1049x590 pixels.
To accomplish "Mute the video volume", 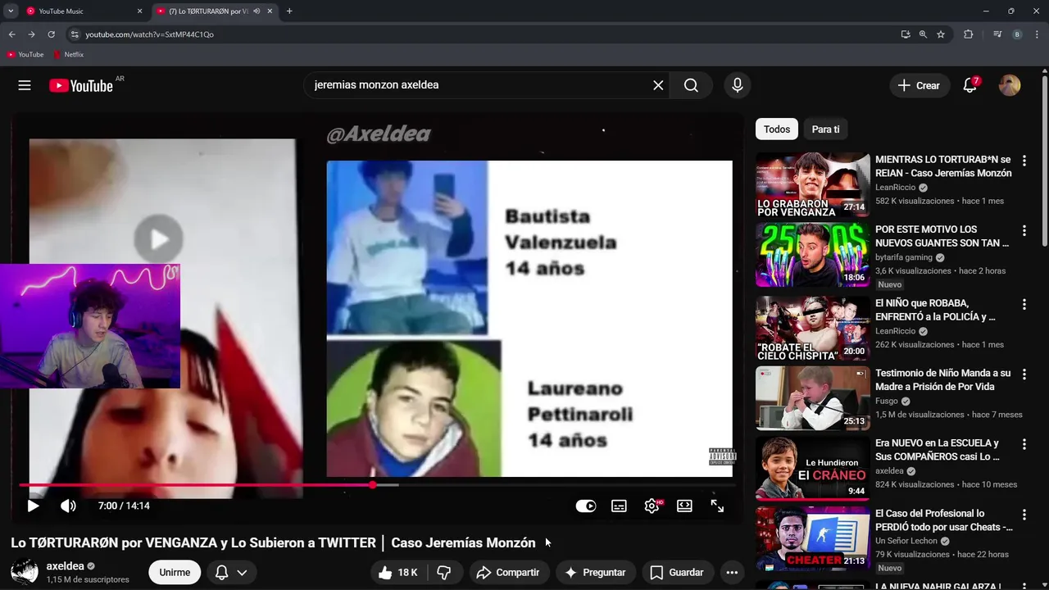I will tap(68, 506).
